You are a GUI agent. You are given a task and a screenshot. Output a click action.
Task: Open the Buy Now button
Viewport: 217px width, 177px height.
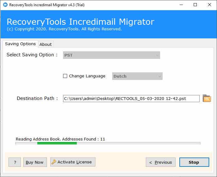point(35,162)
